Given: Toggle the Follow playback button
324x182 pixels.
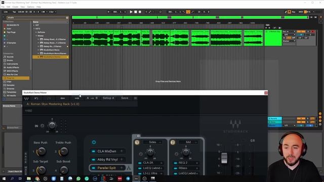Looking at the screenshot, I should (x=109, y=12).
